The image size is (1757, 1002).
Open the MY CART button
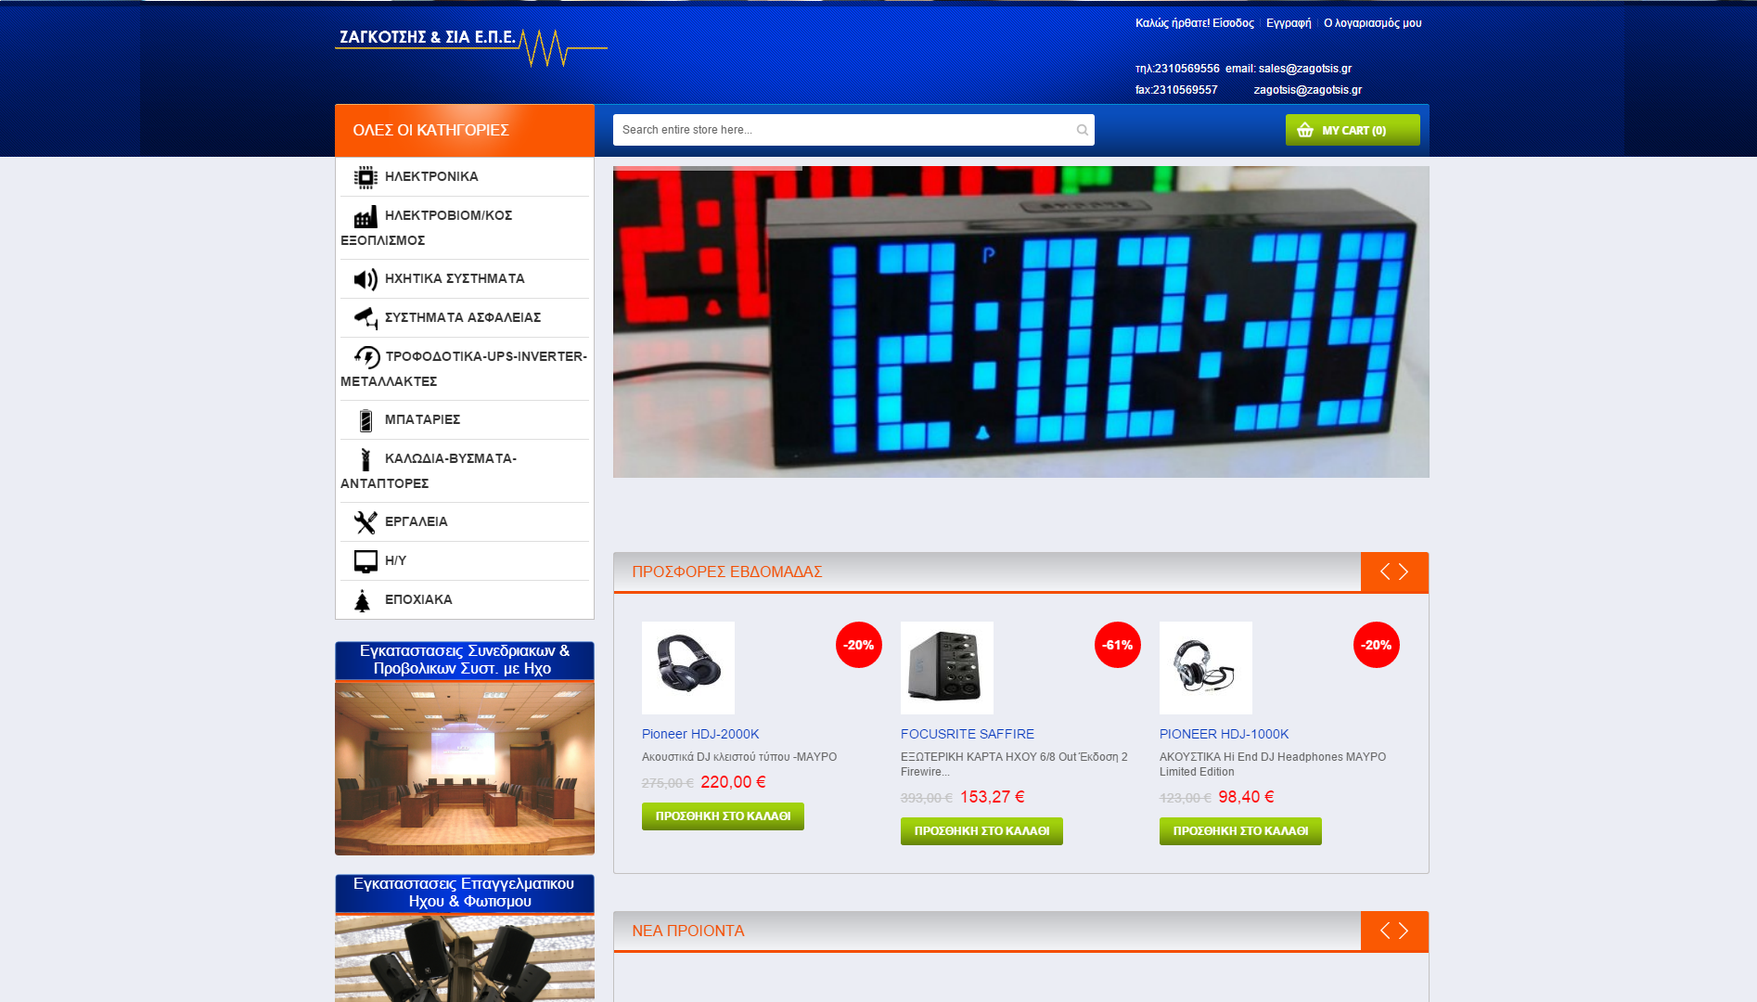tap(1352, 130)
